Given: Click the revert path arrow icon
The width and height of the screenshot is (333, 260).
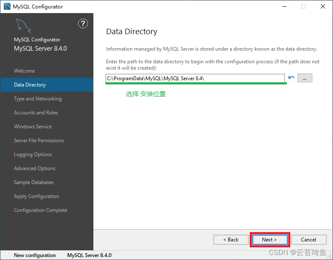Looking at the screenshot, I should [x=291, y=78].
